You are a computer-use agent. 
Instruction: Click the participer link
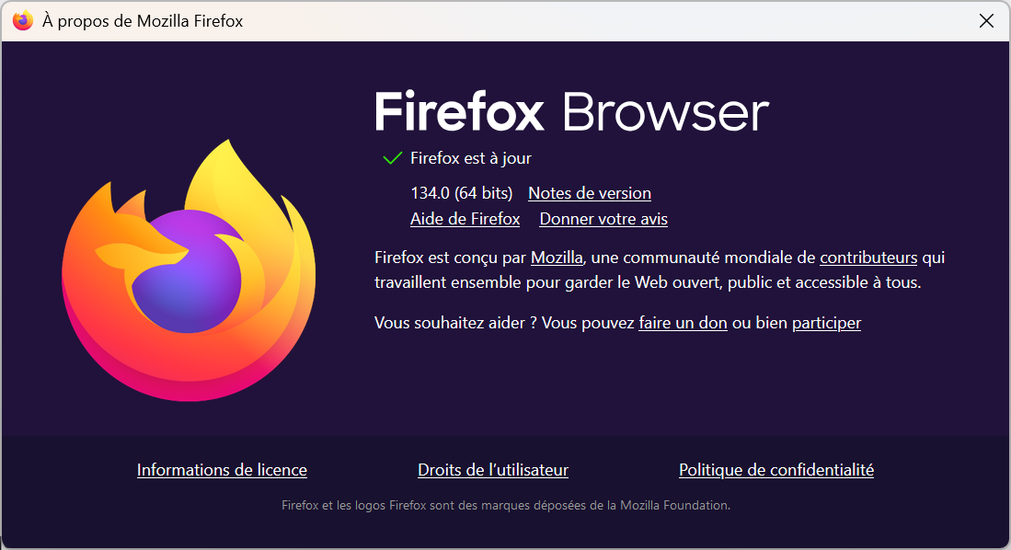[x=827, y=323]
